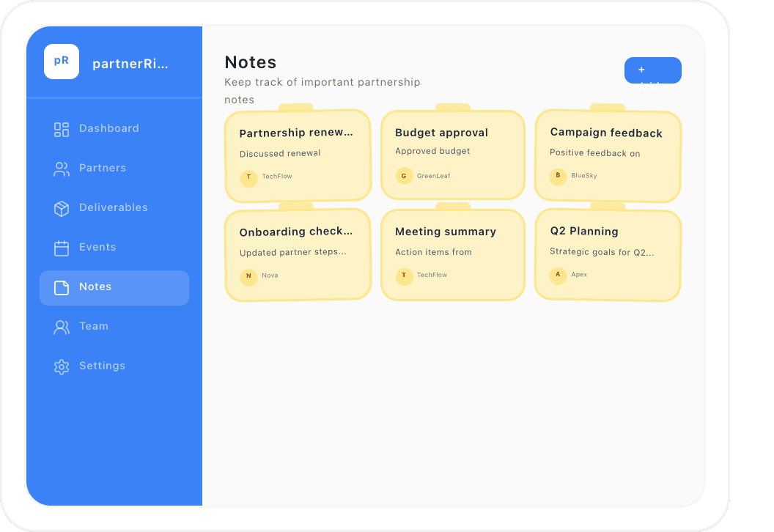Click the pR logo icon
Viewport: 774px width, 532px height.
62,62
